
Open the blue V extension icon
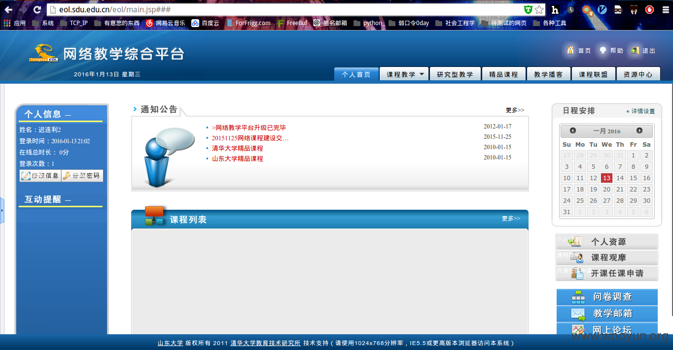(x=602, y=9)
